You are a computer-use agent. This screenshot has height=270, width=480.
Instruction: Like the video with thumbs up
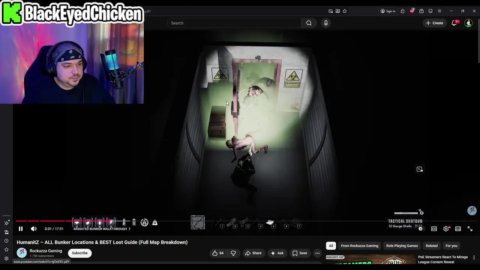tap(218, 253)
